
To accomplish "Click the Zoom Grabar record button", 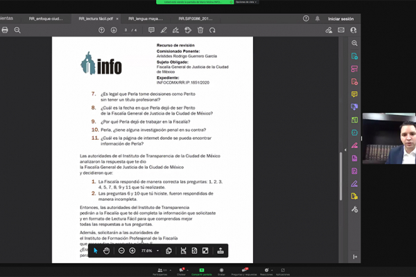I will (x=222, y=271).
